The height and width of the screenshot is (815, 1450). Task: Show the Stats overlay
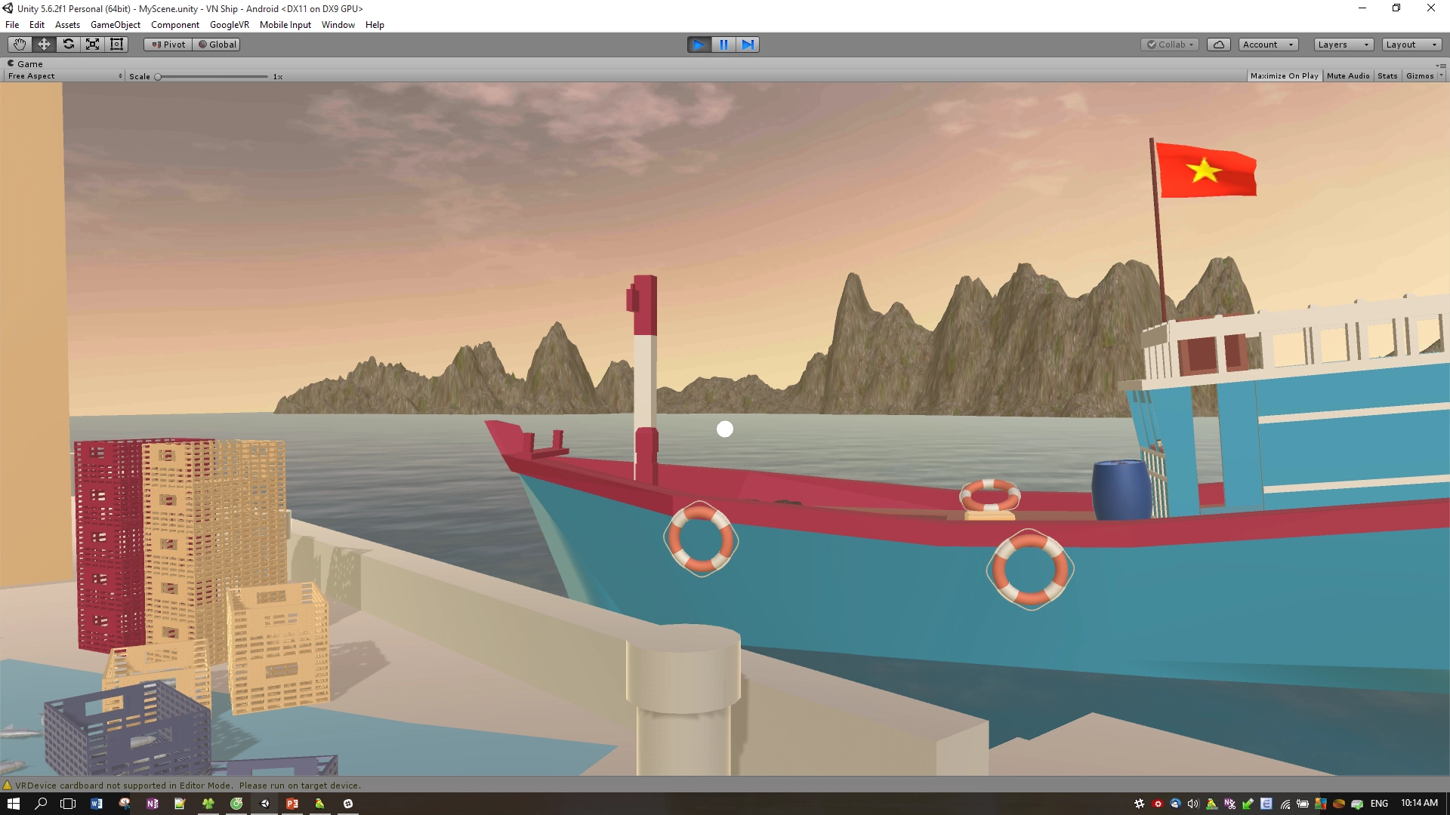(1387, 76)
